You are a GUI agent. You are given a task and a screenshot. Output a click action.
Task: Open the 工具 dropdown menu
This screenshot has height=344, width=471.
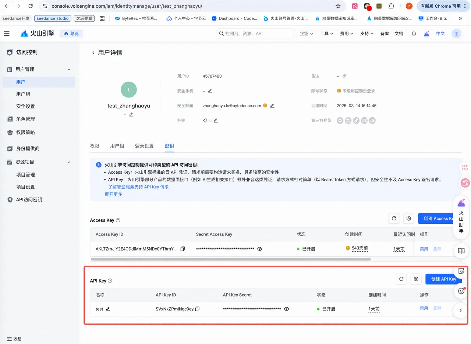click(x=326, y=33)
